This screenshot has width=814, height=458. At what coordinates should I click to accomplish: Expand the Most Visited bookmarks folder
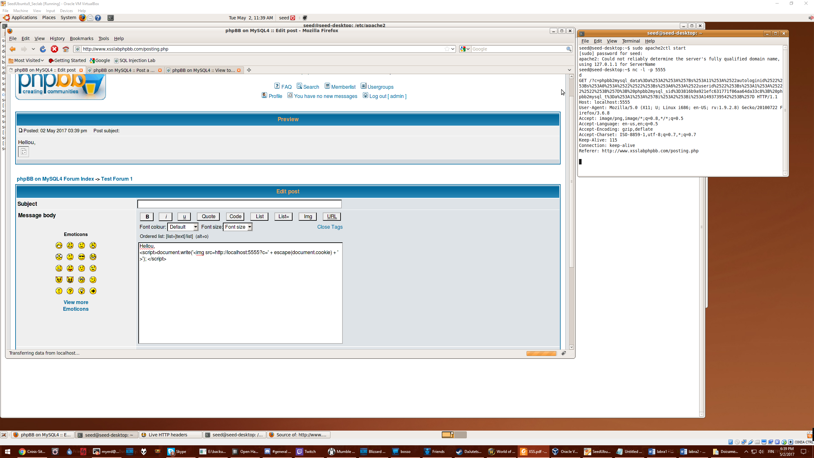click(x=26, y=60)
